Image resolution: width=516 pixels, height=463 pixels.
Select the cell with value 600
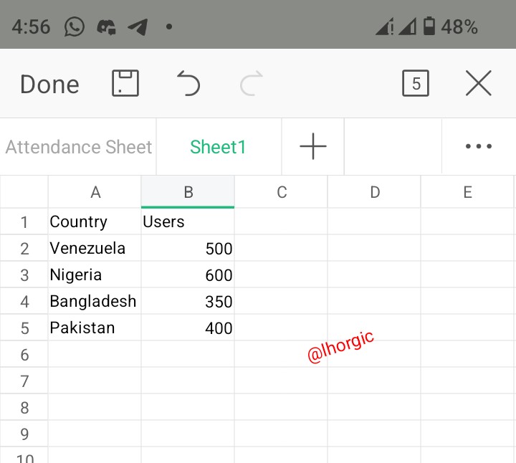[188, 275]
